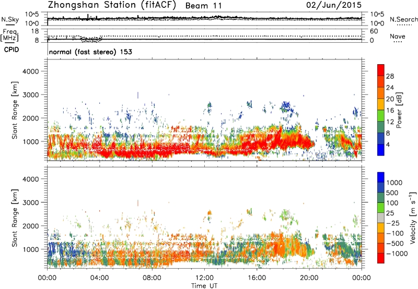Click the "Velocity [m s-1]" color bar title
Viewport: 418px width, 289px height.
click(413, 218)
